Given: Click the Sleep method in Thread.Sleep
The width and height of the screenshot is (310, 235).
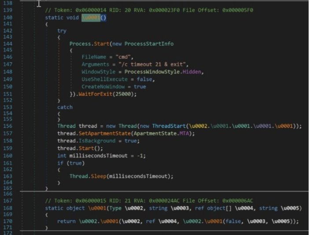Looking at the screenshot, I should pyautogui.click(x=99, y=176).
